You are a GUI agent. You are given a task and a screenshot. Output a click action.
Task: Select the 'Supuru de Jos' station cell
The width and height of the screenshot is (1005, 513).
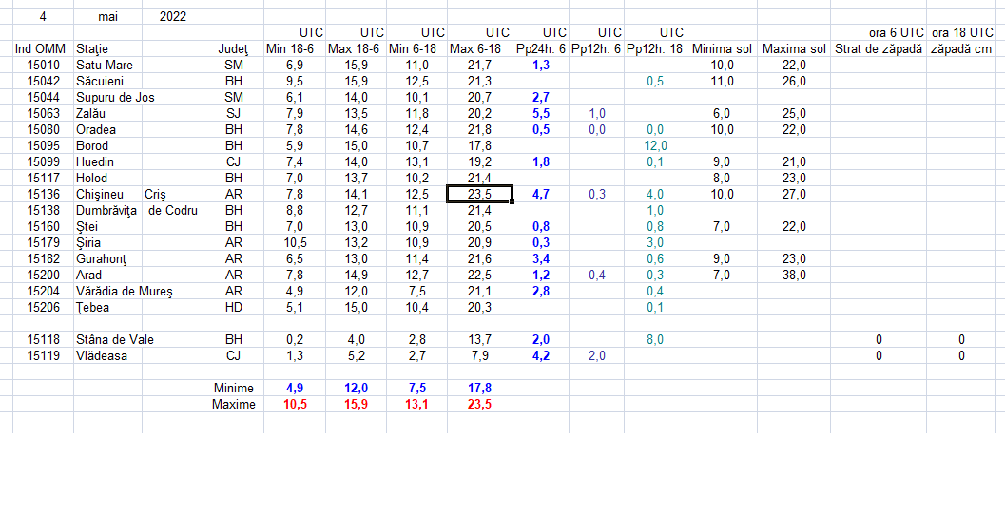[x=115, y=97]
